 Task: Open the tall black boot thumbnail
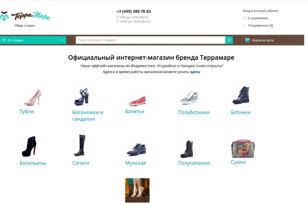80,145
